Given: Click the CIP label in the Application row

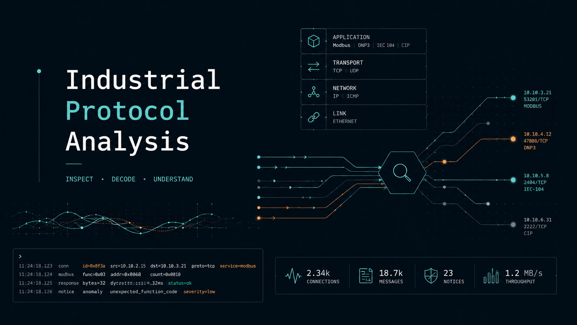Looking at the screenshot, I should 405,45.
